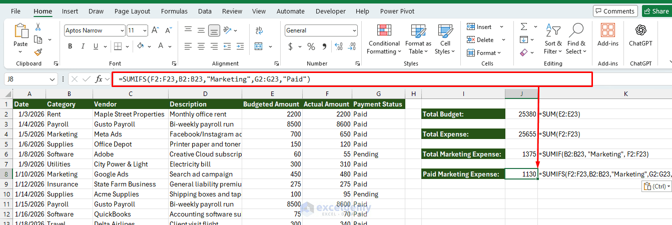Expand the Paste options arrow

(x=21, y=51)
